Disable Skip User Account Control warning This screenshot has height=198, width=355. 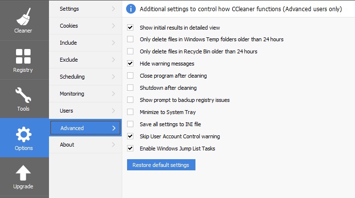(x=130, y=136)
